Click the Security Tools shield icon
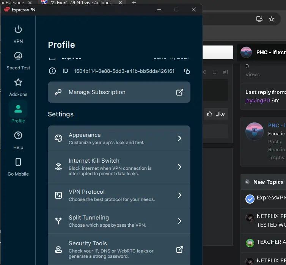Image resolution: width=286 pixels, height=265 pixels. tap(58, 249)
